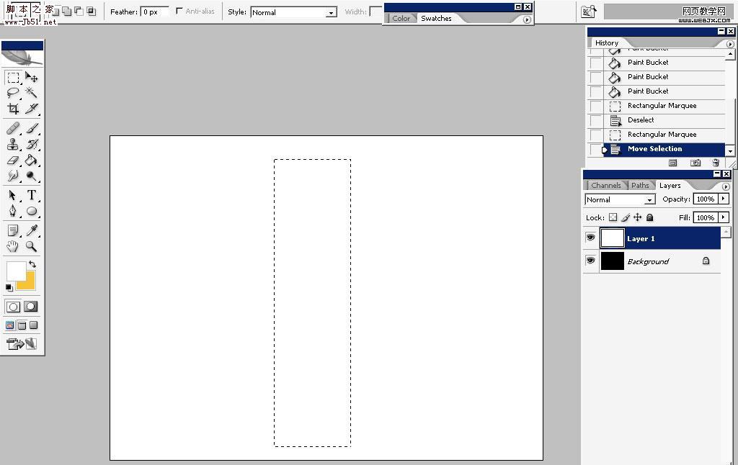Switch to the Channels tab
Screen dimensions: 738x465
point(605,185)
